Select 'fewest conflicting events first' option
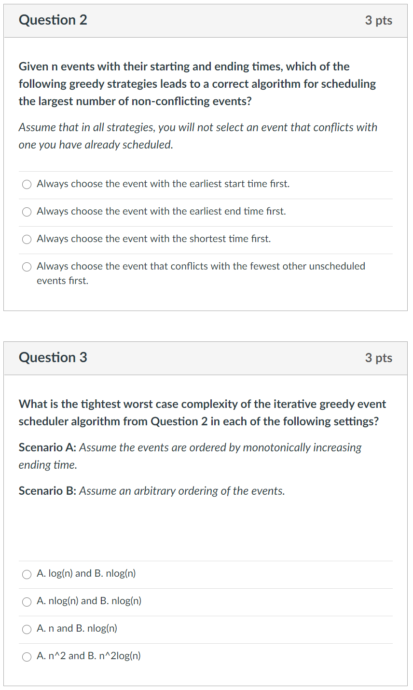Screen dimensions: 413x690 [27, 267]
